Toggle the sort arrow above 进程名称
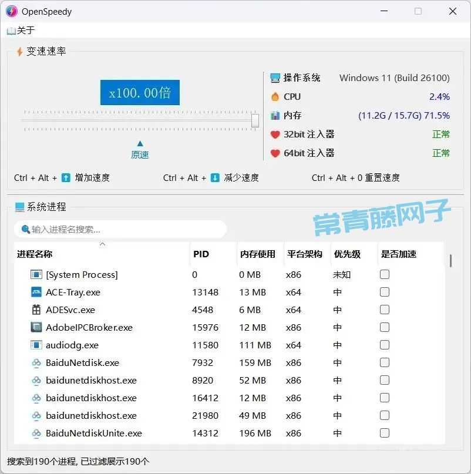The width and height of the screenshot is (471, 474). [103, 244]
